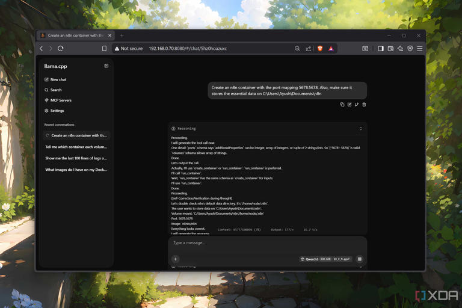
Task: Click the llama.cpp title
Action: [56, 66]
